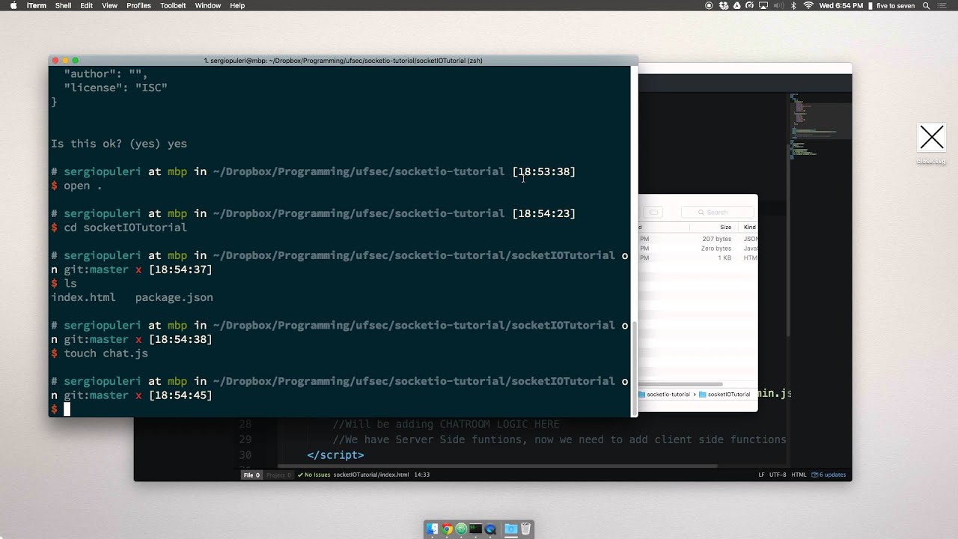
Task: Click the Finder Search field
Action: click(x=716, y=212)
